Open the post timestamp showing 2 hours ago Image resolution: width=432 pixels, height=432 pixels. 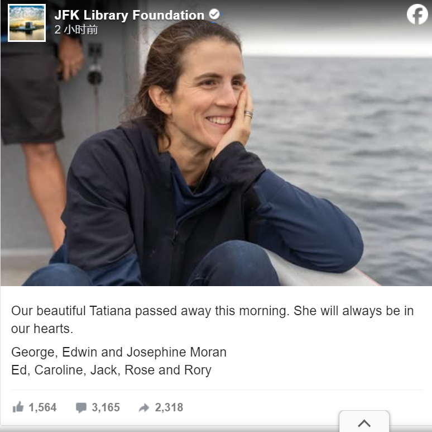click(x=76, y=30)
